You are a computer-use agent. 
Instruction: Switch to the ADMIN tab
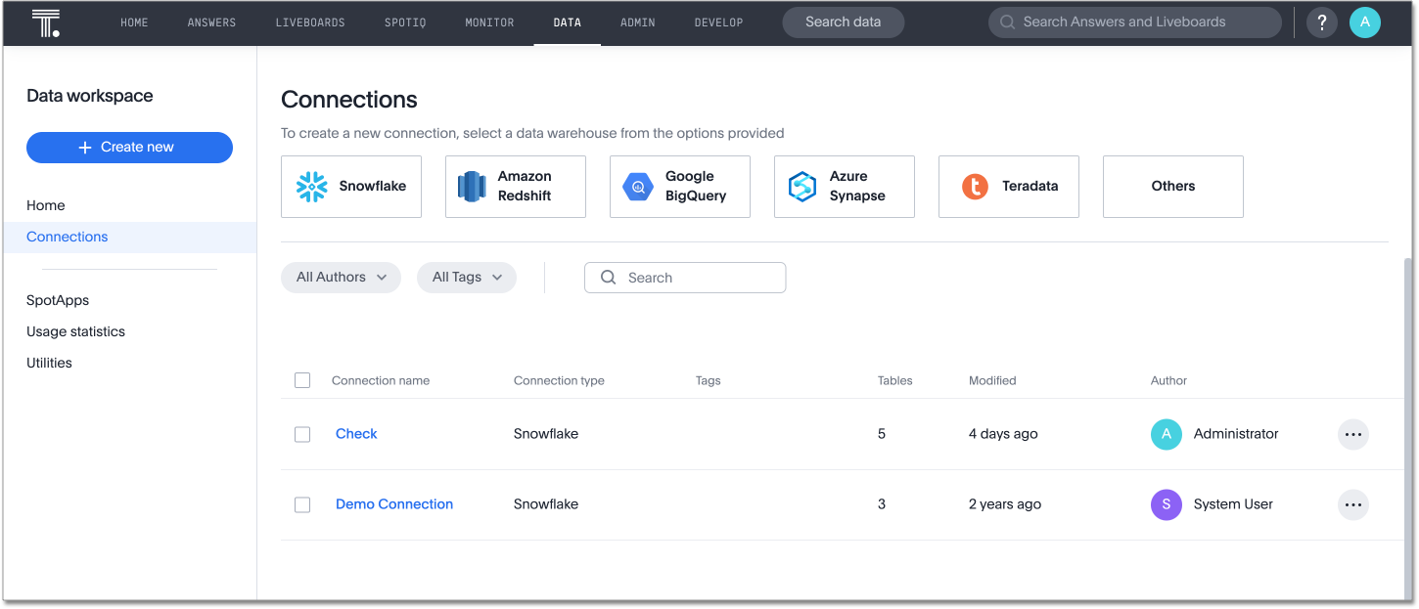pos(637,22)
